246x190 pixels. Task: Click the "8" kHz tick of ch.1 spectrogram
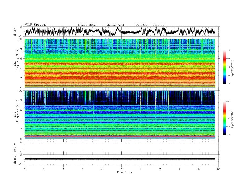[x=22, y=49]
